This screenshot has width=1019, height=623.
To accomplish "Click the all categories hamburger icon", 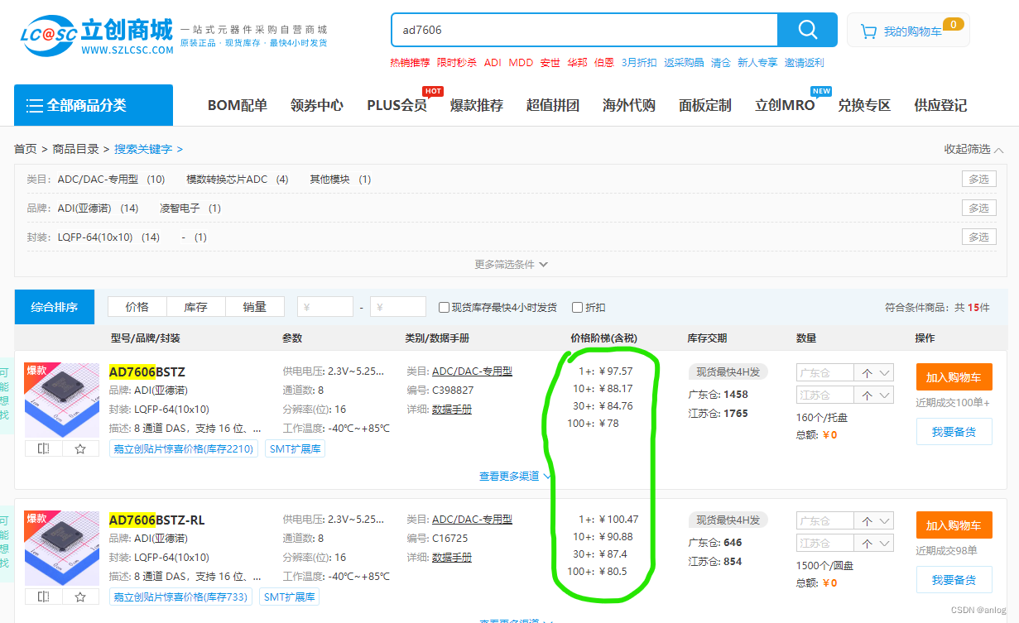I will (35, 106).
